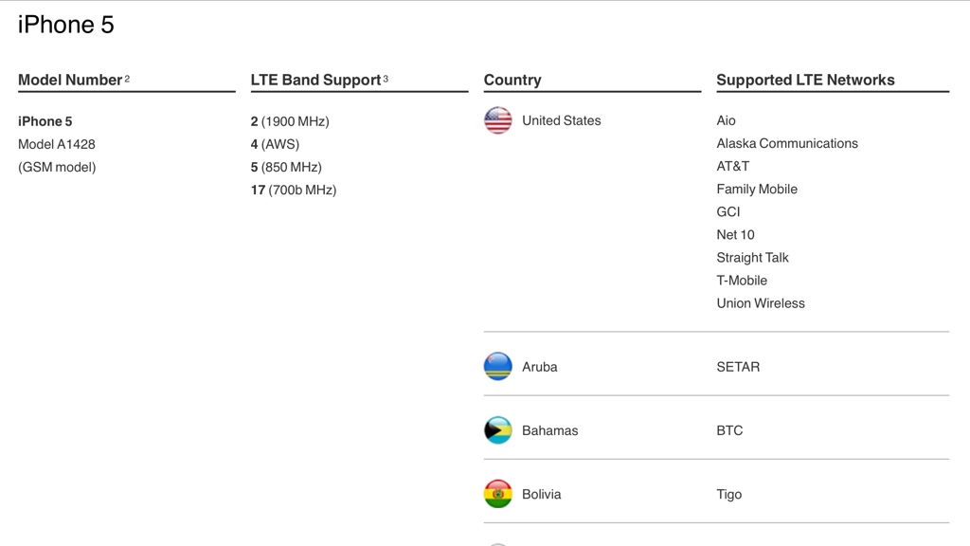Click the Supported LTE Networks header
This screenshot has height=546, width=970.
(x=805, y=81)
